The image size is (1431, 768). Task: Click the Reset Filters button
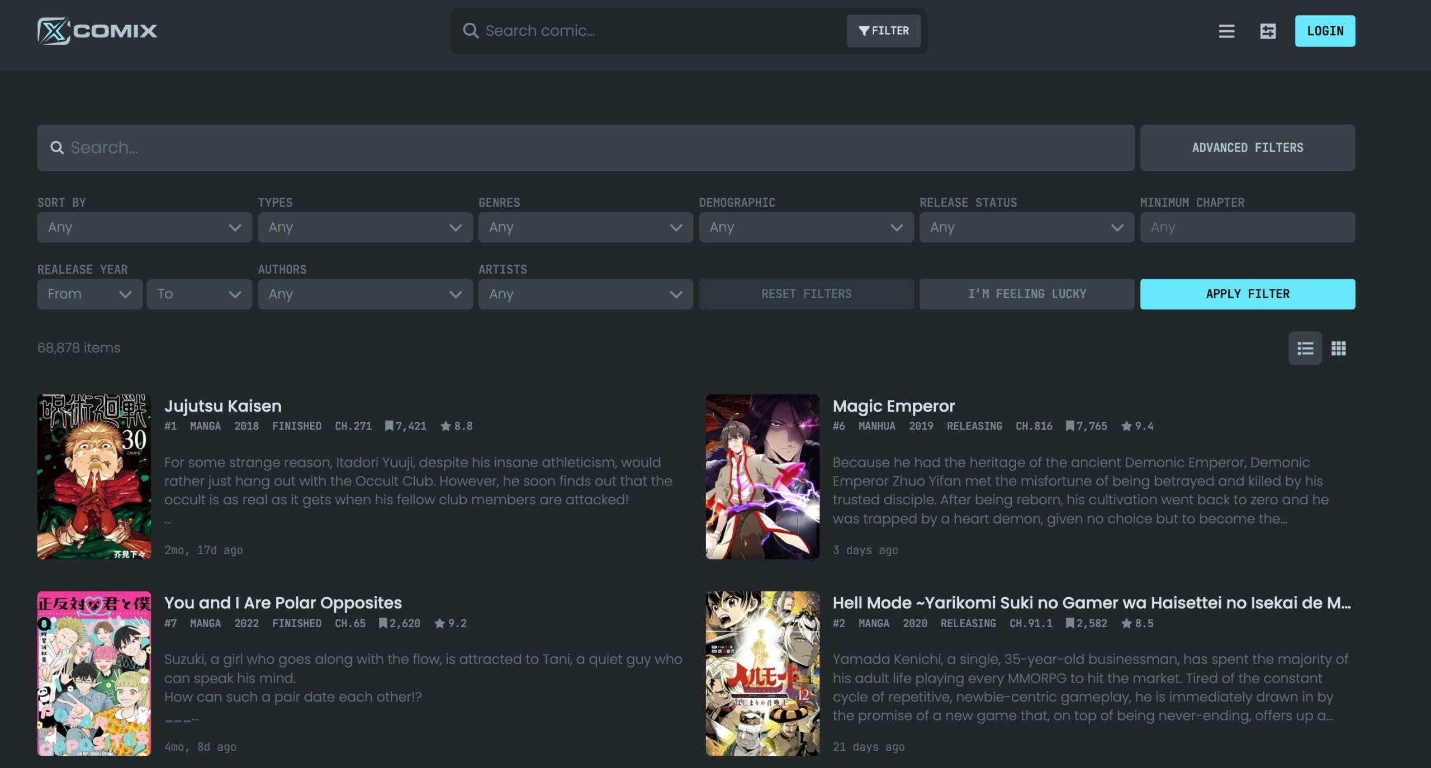[806, 294]
